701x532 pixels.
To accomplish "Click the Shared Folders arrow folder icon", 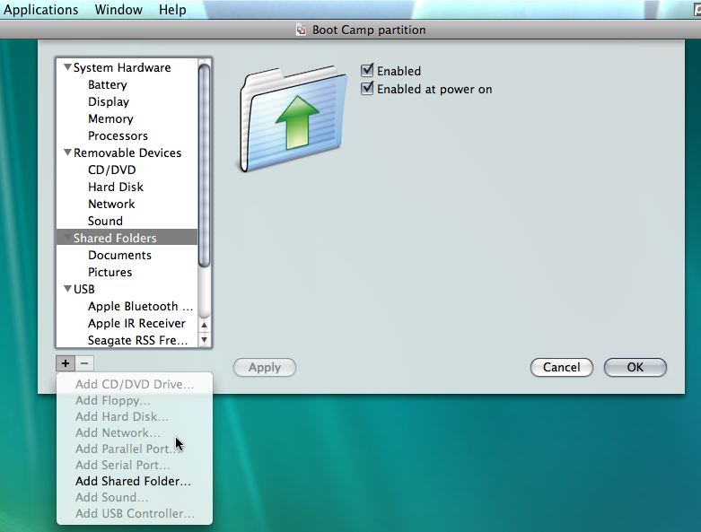I will 293,119.
